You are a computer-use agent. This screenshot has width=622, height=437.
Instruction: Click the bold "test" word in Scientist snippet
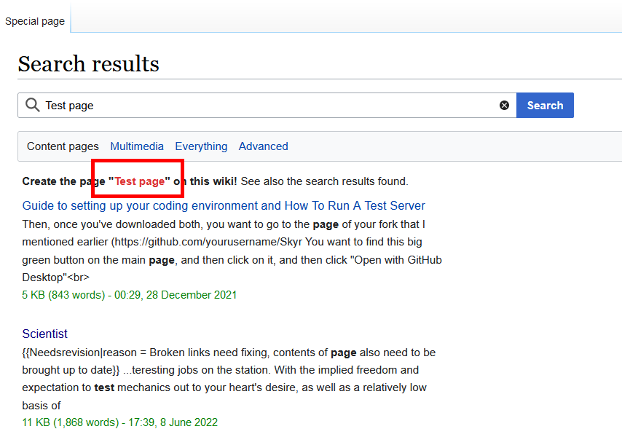pyautogui.click(x=104, y=387)
